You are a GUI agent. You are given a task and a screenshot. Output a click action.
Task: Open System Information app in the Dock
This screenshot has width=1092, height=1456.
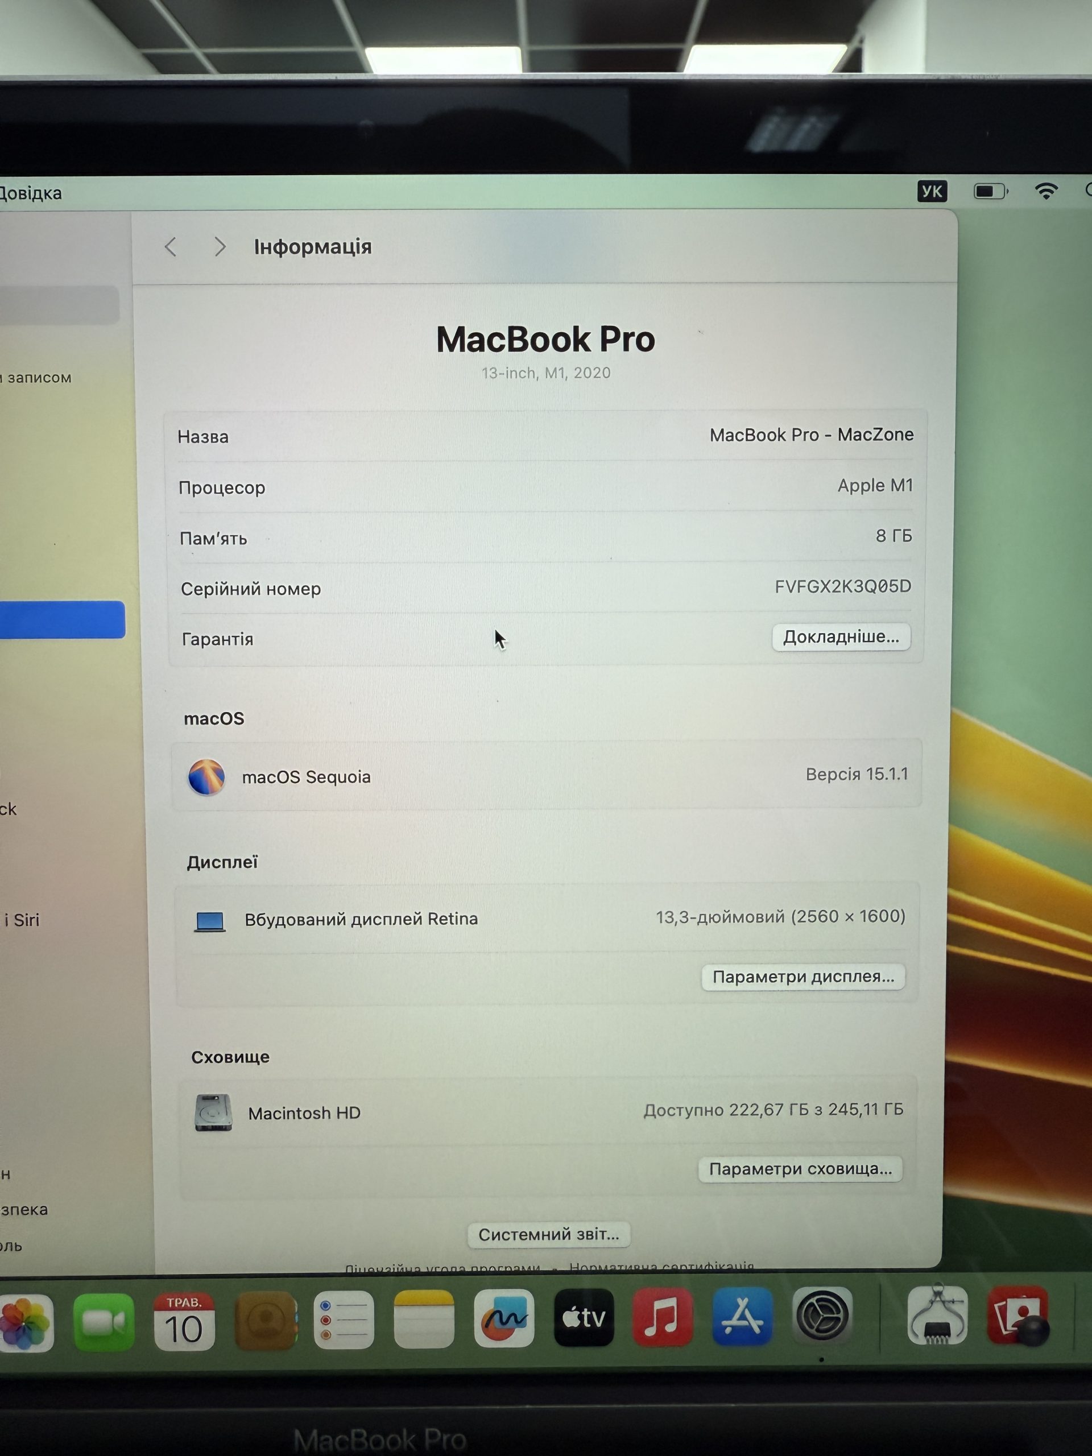tap(937, 1314)
